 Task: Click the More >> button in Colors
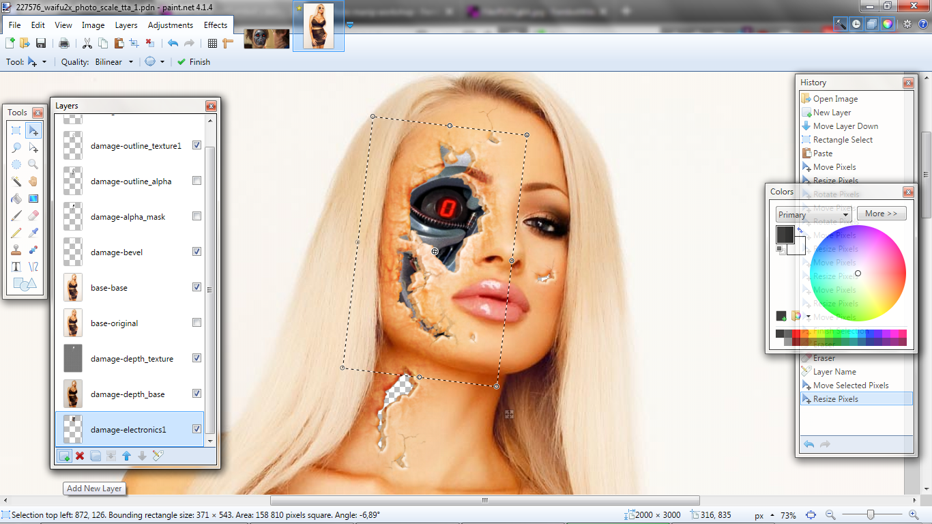coord(882,214)
